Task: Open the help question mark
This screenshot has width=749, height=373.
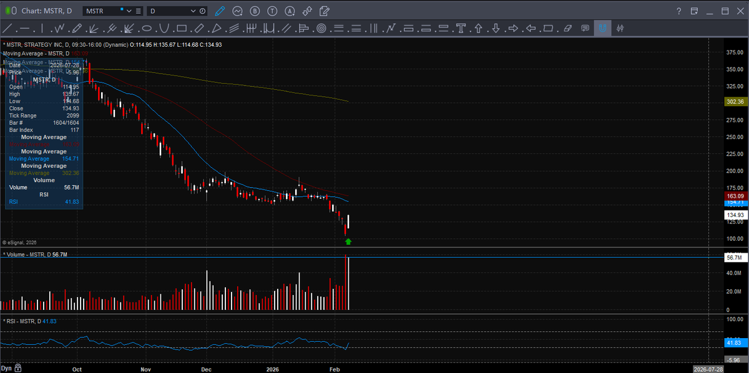Action: tap(678, 11)
